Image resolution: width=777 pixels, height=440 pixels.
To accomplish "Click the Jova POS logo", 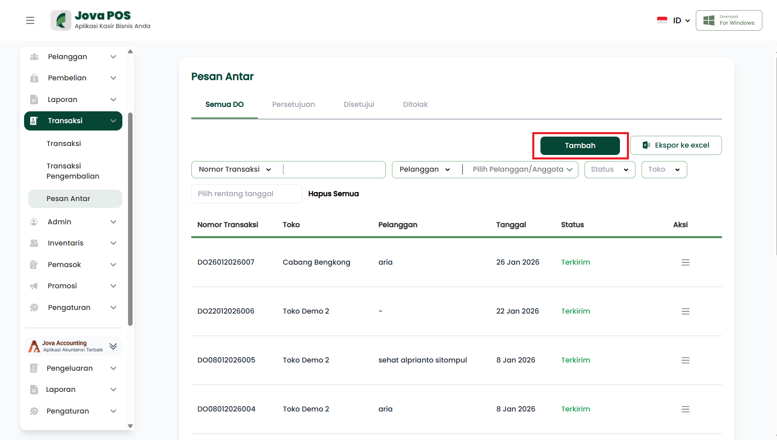I will pos(100,20).
